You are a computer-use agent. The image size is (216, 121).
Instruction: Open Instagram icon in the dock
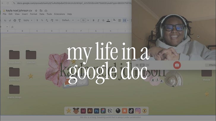pyautogui.click(x=138, y=111)
